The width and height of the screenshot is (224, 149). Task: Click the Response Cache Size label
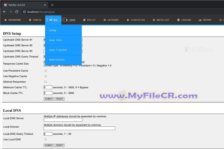click(x=16, y=64)
